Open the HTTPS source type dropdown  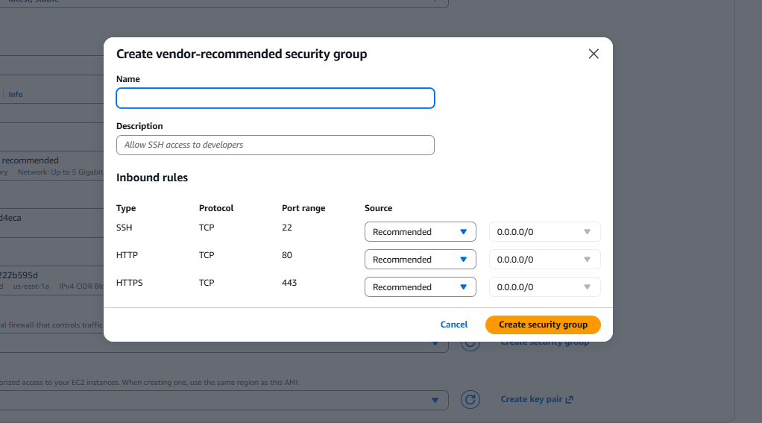(x=421, y=287)
